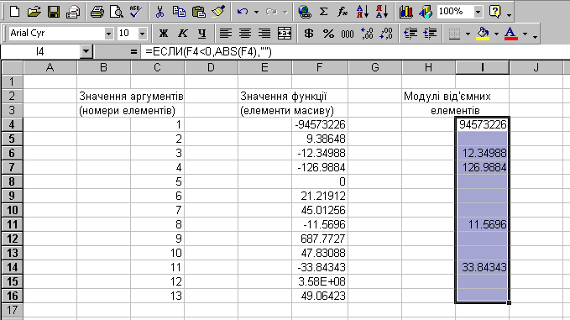Save the workbook with the floppy disk icon
The image size is (570, 320).
(x=54, y=12)
